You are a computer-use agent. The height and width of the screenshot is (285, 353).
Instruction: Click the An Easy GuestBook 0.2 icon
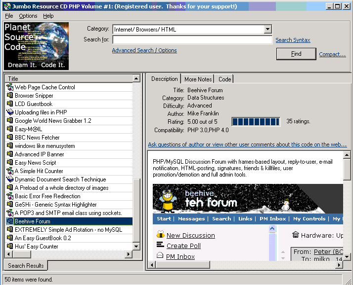(10, 238)
